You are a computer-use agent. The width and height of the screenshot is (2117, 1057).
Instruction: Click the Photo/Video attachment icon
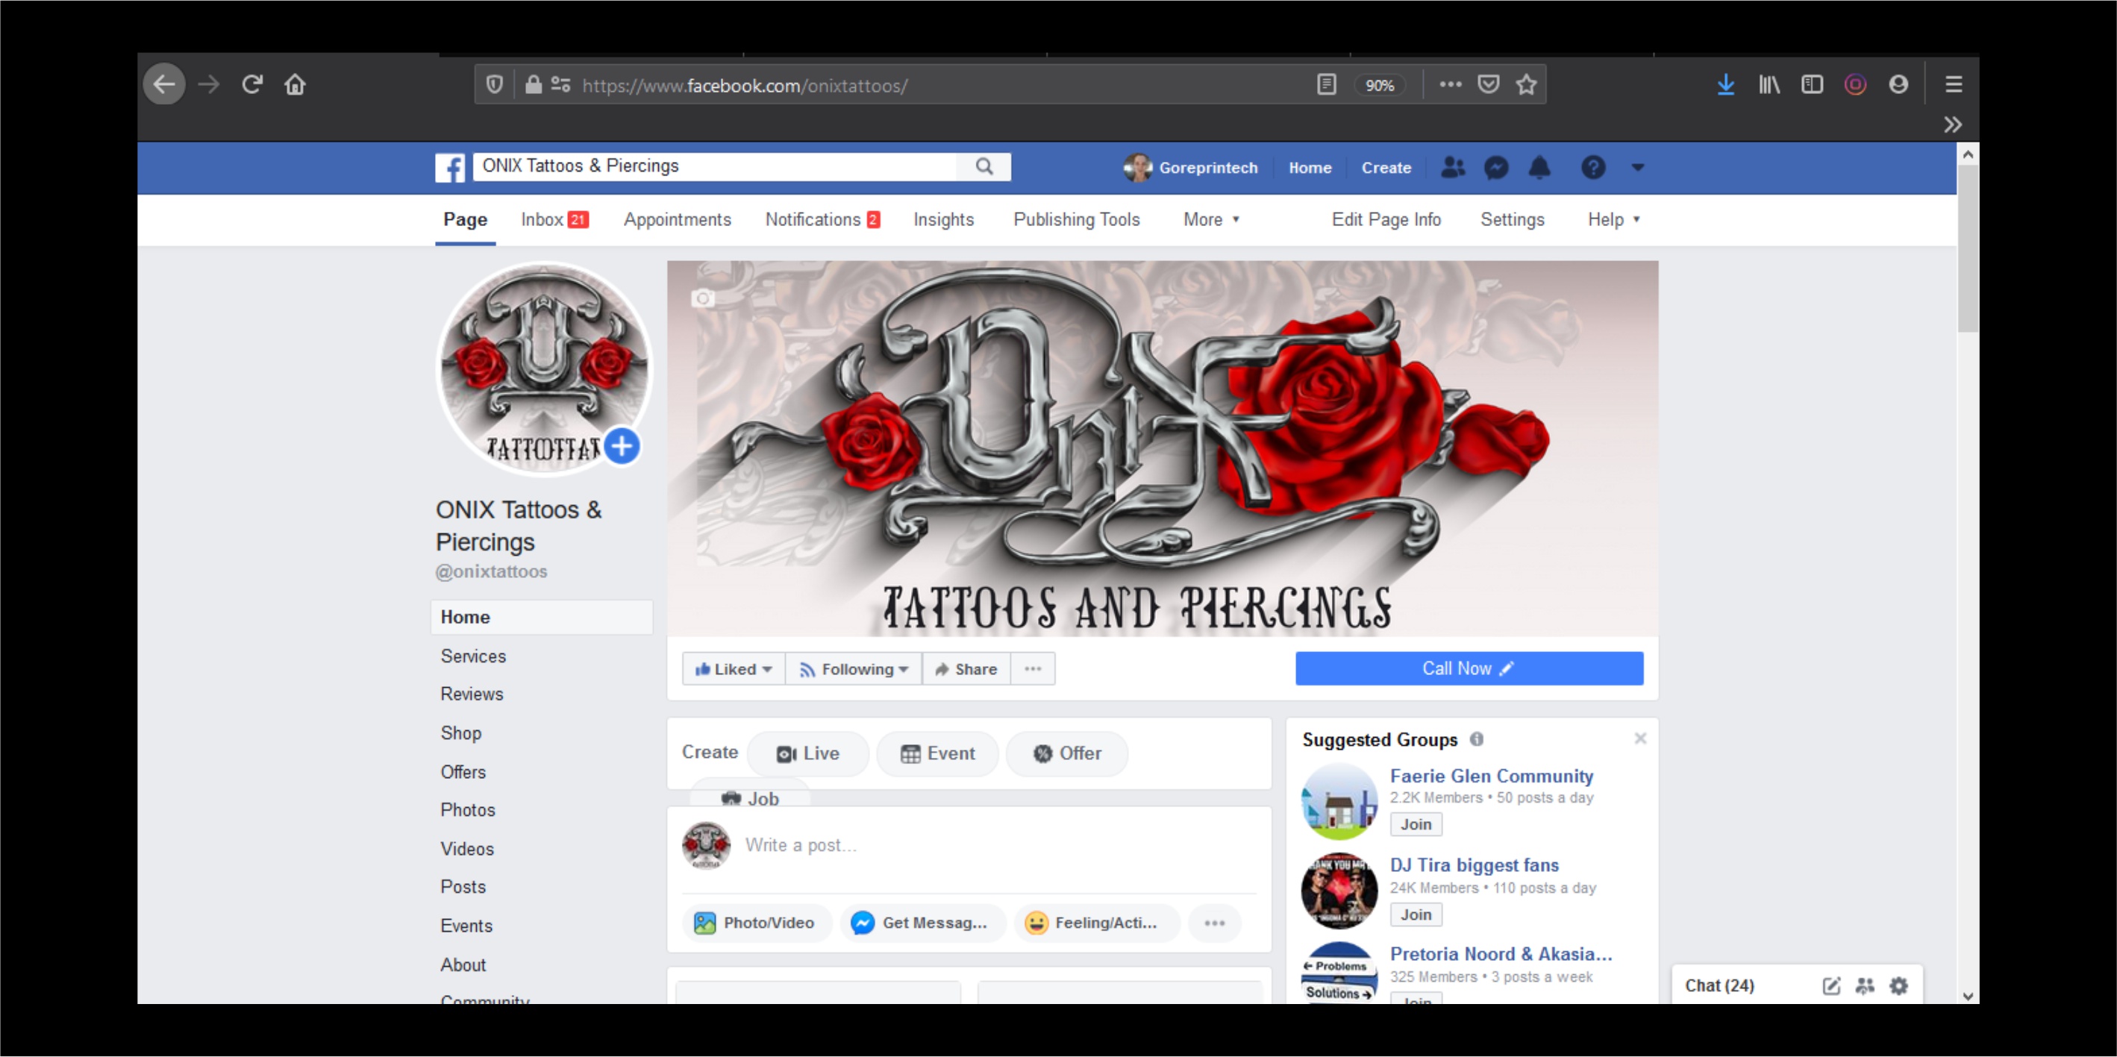[x=705, y=922]
